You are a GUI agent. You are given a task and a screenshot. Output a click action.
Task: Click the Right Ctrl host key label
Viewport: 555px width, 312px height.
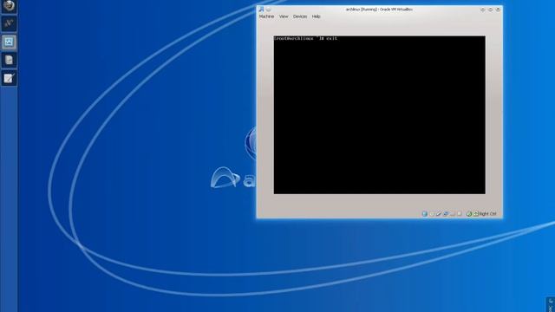[x=487, y=214]
